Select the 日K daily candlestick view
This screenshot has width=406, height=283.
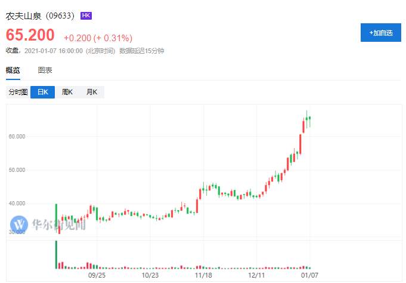(42, 92)
